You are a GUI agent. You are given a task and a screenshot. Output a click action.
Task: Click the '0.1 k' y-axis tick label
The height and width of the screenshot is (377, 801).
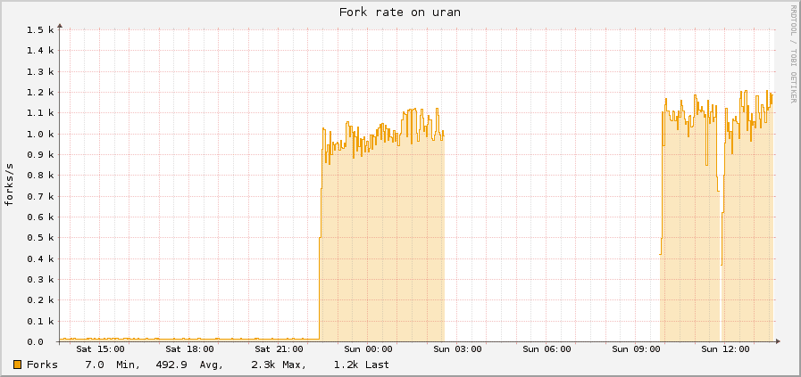coord(40,321)
